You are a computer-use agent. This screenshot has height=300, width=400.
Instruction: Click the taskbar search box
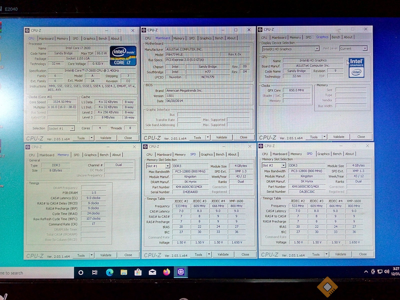[37, 273]
